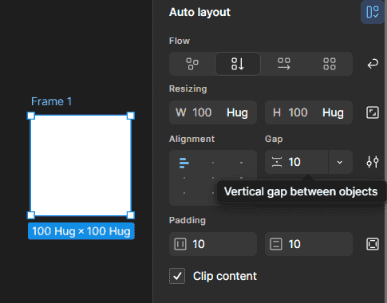
Task: Select the grid flow layout
Action: coord(330,64)
